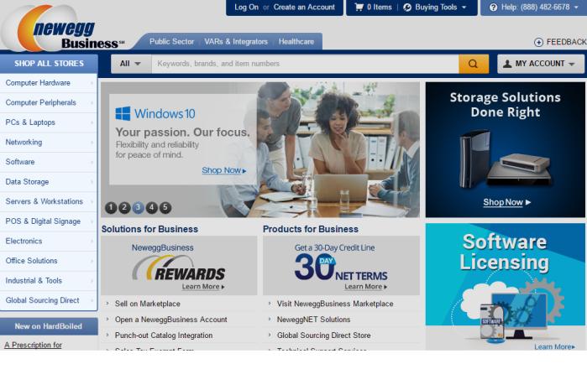This screenshot has width=587, height=390.
Task: Switch to carousel slide 5
Action: [x=165, y=207]
